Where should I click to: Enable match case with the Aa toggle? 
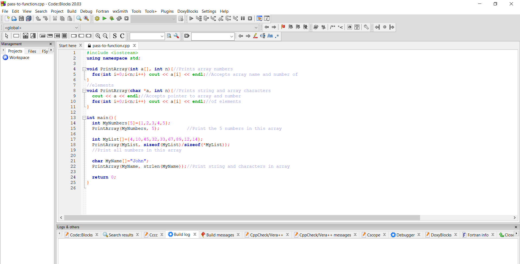click(x=270, y=36)
